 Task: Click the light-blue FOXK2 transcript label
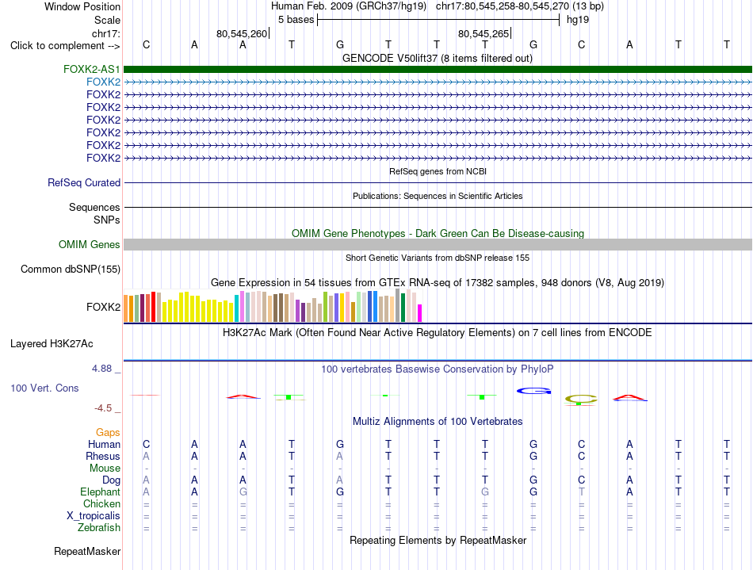103,82
